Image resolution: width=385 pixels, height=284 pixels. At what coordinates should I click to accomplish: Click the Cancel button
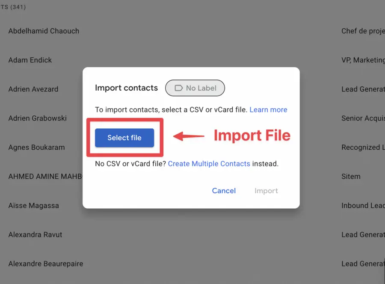[224, 191]
